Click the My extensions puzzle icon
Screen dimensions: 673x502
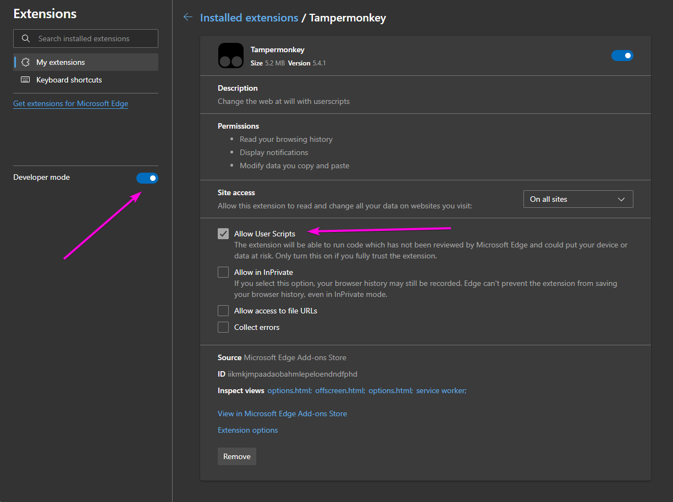(x=25, y=62)
